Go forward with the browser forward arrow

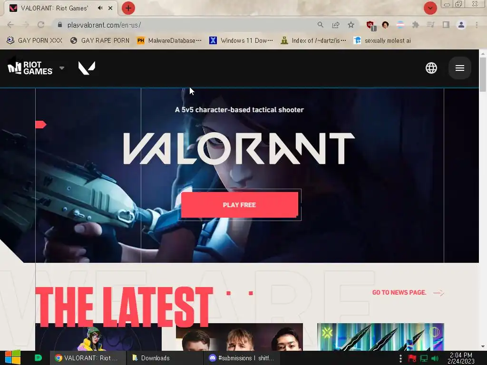coord(26,25)
